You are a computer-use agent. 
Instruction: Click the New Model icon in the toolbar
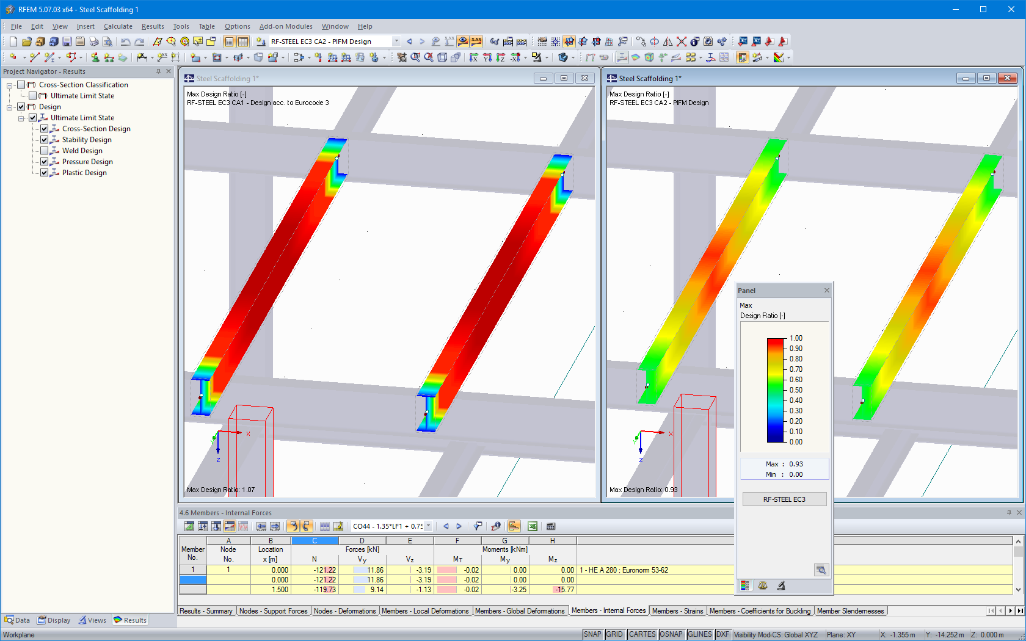13,41
